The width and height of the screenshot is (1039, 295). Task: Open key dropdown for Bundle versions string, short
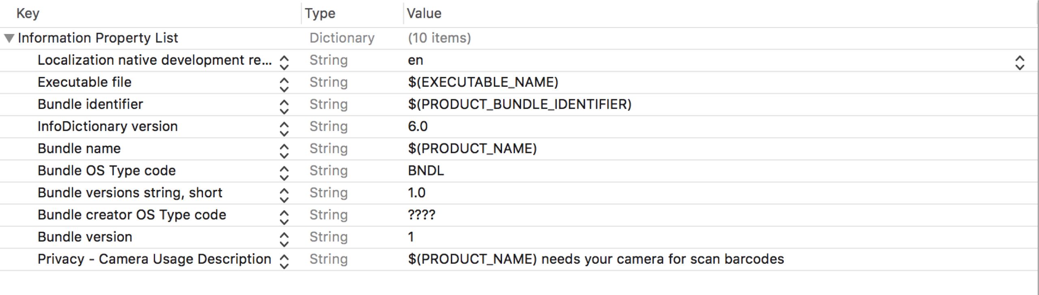[284, 195]
